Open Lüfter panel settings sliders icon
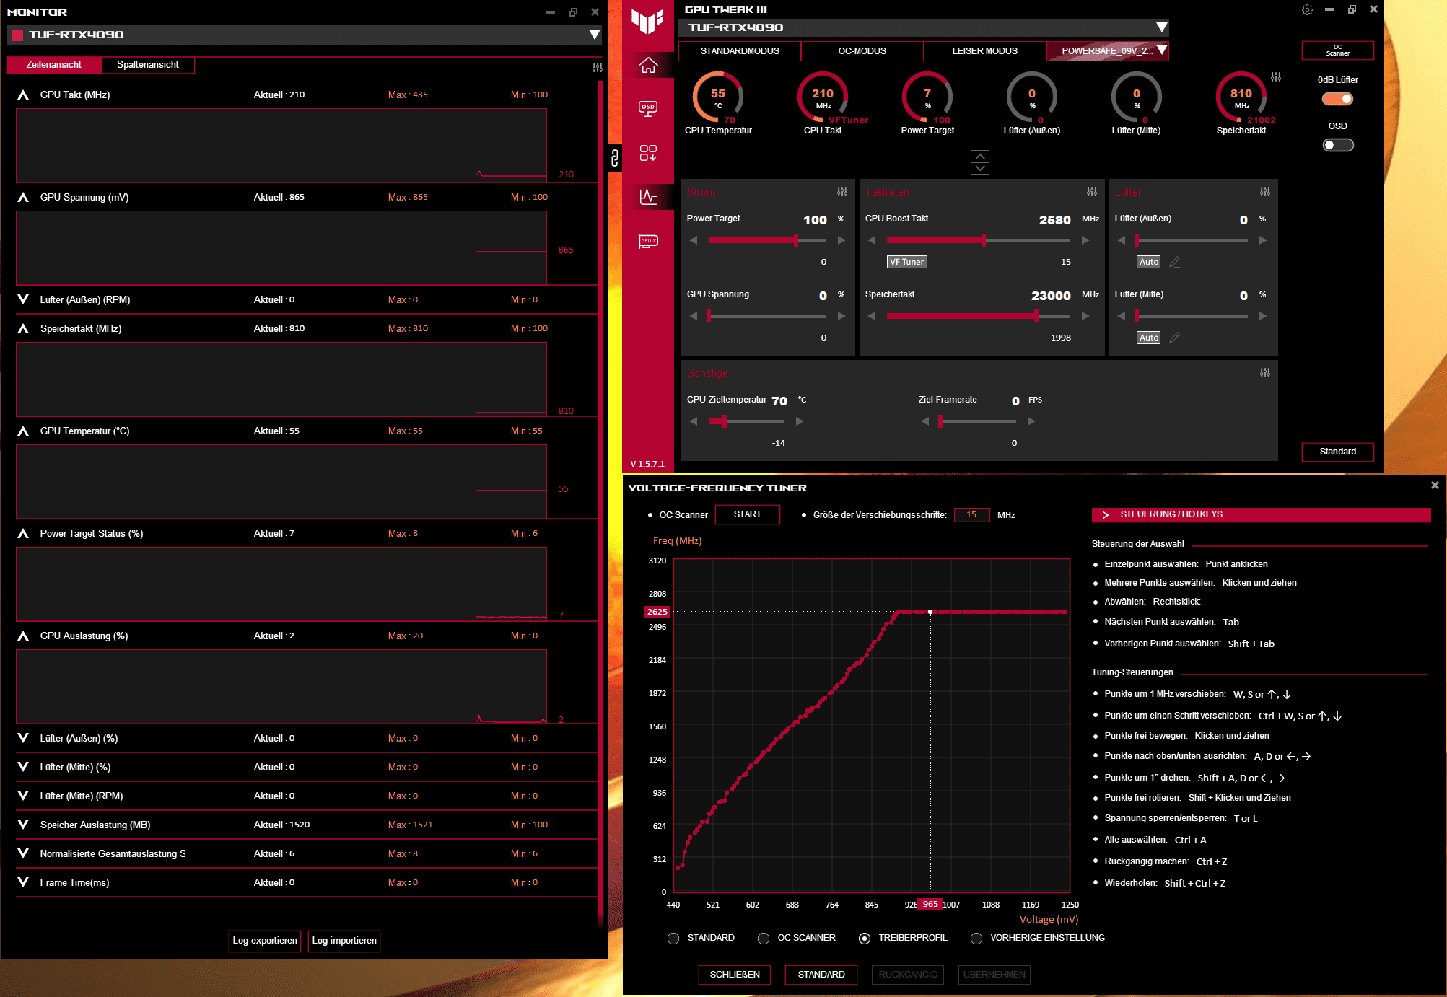Screen dimensions: 1447x997 [1265, 192]
